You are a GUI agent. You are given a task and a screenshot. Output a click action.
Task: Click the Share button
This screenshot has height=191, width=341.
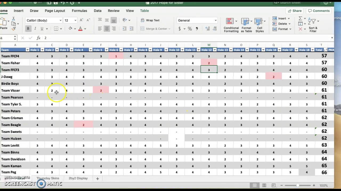point(294,11)
